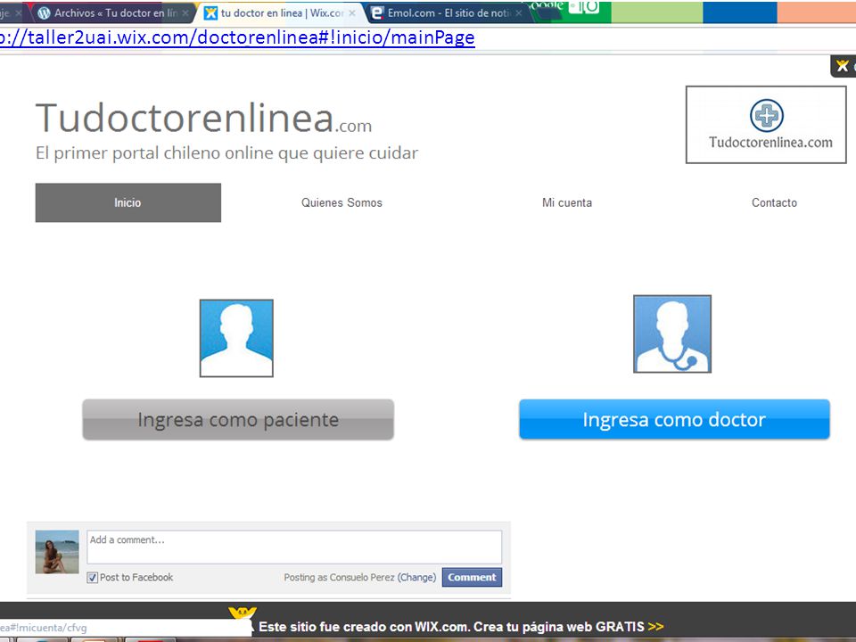The image size is (856, 642).
Task: Close the Archivos Tu doctor tab
Action: click(x=185, y=12)
